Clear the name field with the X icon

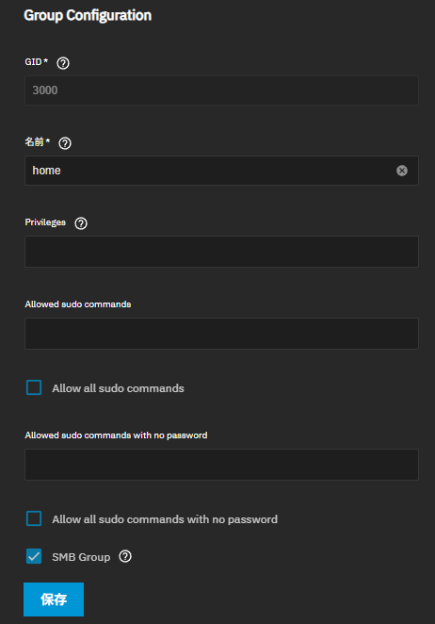tap(402, 171)
